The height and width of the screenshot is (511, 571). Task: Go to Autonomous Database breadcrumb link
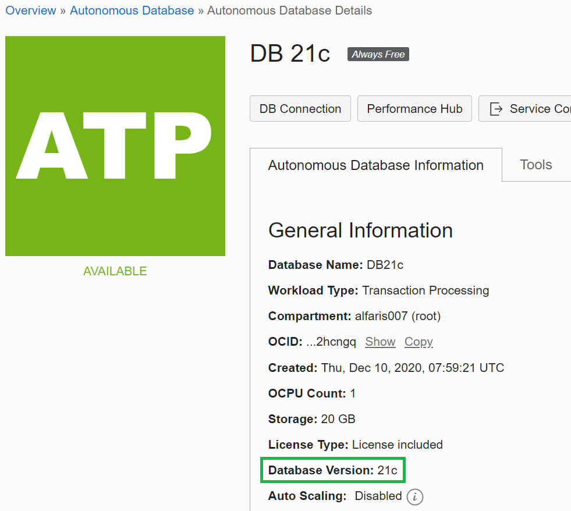[x=132, y=10]
